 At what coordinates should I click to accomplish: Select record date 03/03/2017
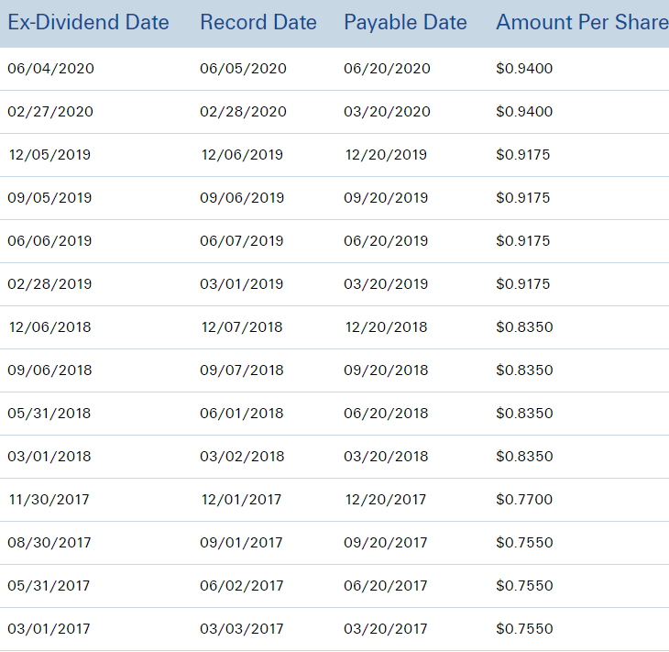click(x=242, y=629)
